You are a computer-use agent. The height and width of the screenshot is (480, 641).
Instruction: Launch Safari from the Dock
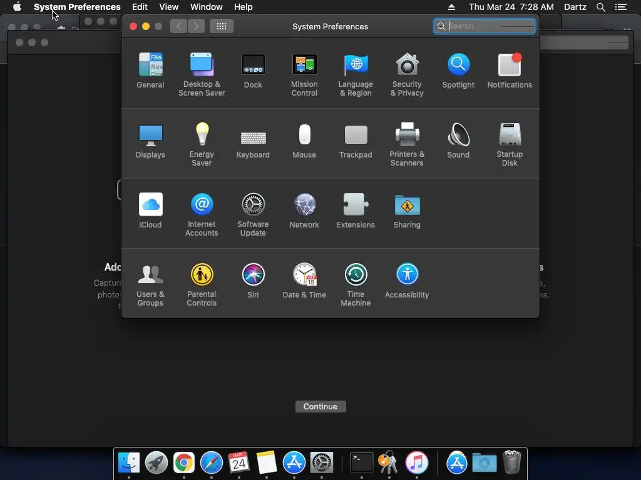pos(212,463)
